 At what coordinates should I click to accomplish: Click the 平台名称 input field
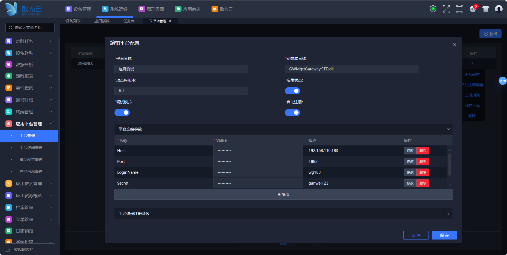coord(181,69)
